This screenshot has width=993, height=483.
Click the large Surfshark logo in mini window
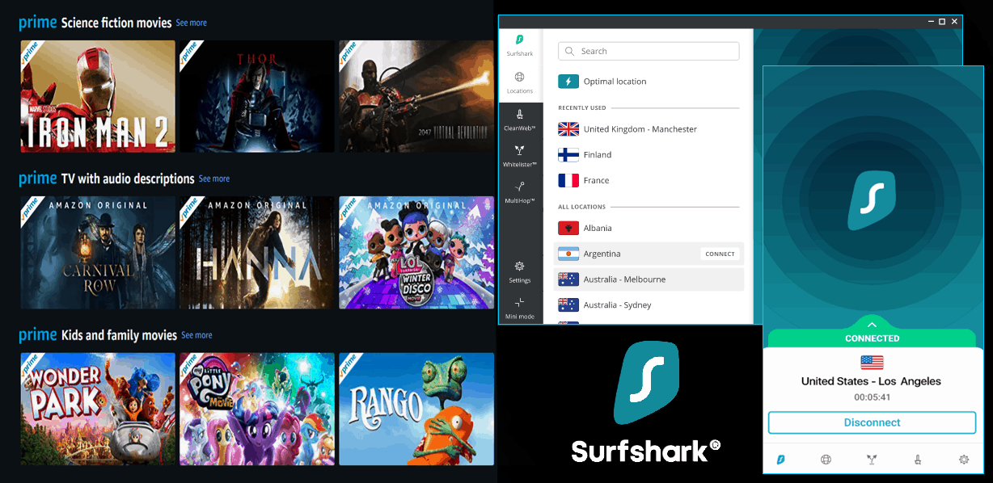pos(872,200)
